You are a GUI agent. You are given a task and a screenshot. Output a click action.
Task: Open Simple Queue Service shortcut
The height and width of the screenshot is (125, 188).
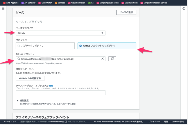(x=108, y=3)
